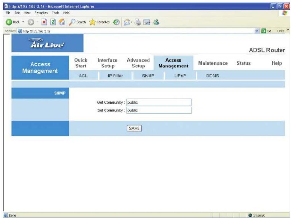Viewport: 291px width, 218px height.
Task: Open the Favorites menu
Action: [41, 13]
